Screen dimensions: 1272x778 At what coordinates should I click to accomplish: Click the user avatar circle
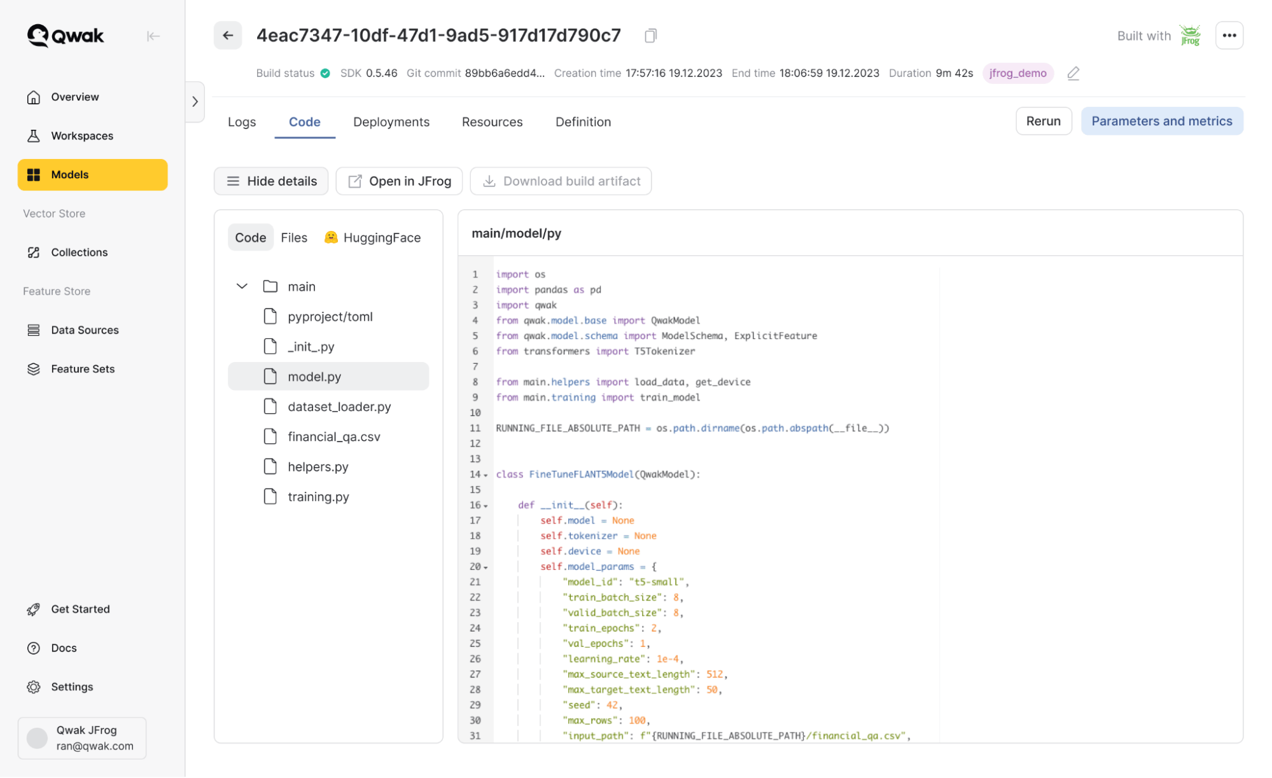coord(37,738)
